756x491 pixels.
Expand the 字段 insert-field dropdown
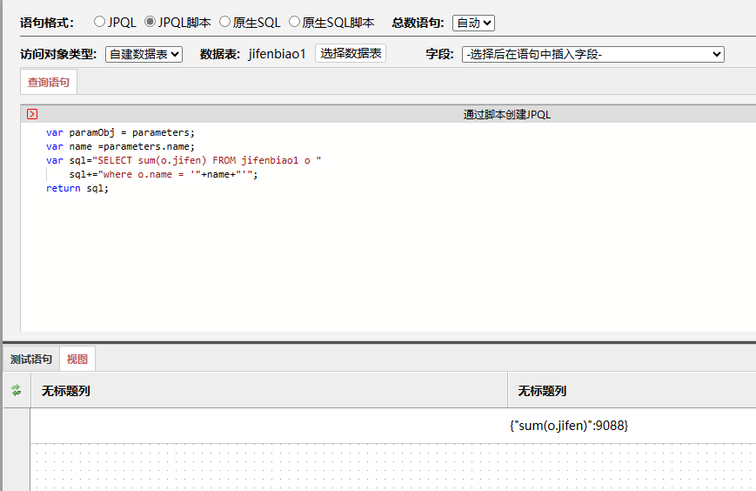pos(593,54)
